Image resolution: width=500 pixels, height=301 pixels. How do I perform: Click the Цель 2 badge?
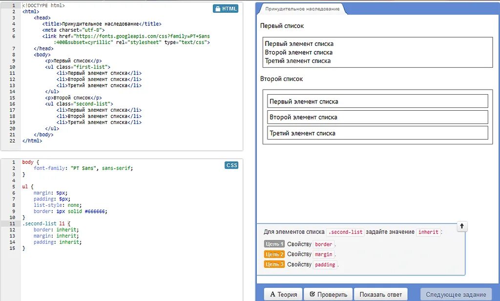pos(274,254)
